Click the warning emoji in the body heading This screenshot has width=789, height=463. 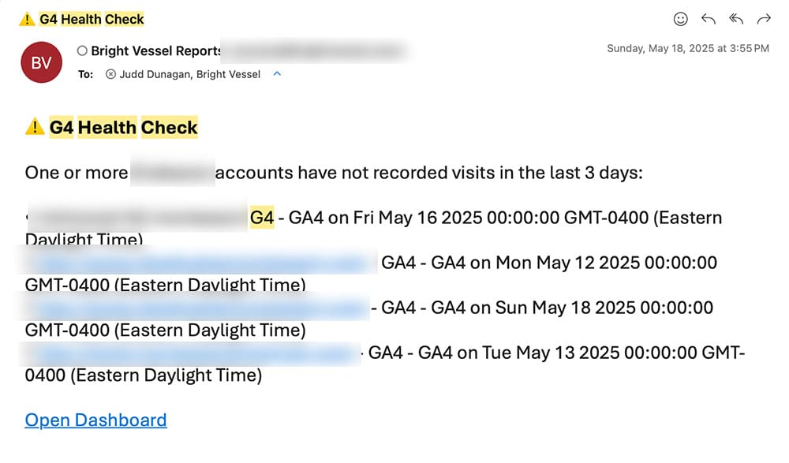click(35, 126)
